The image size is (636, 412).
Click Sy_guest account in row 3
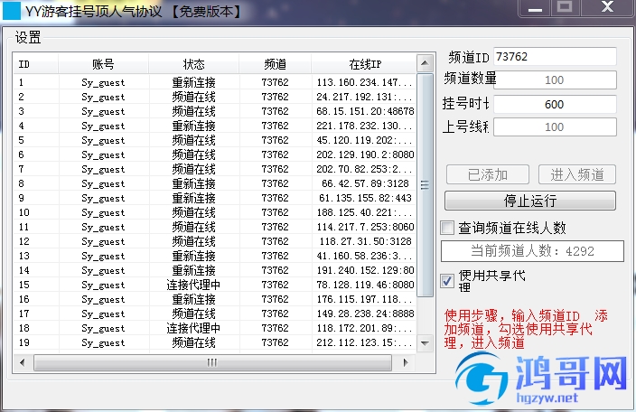pyautogui.click(x=103, y=111)
